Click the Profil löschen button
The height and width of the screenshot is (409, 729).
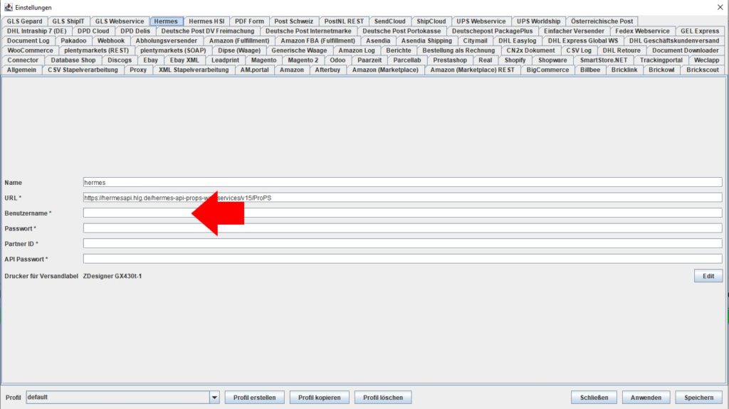pyautogui.click(x=383, y=398)
